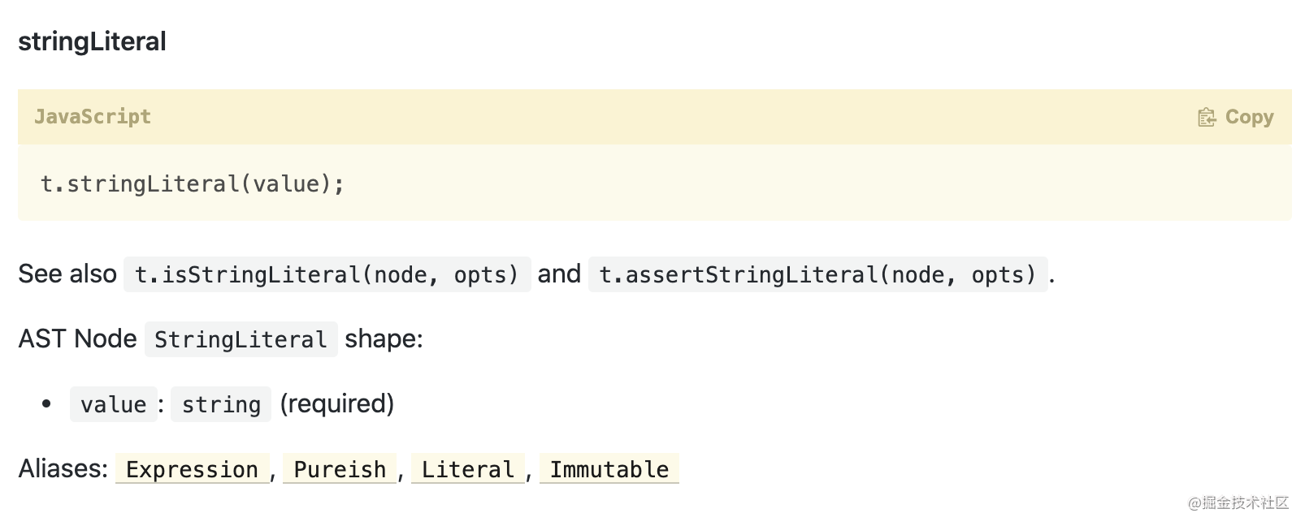Click the string type code tag
The image size is (1305, 526).
tap(221, 404)
